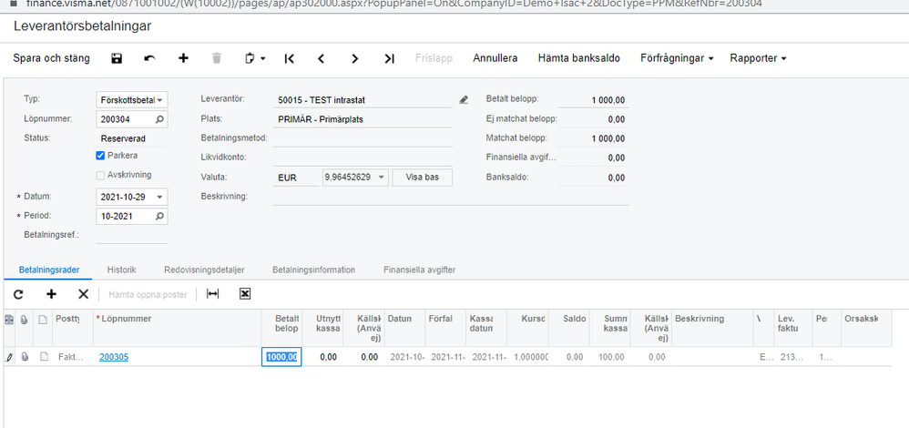Click the Period search magnifier icon
The height and width of the screenshot is (428, 909).
coord(159,216)
